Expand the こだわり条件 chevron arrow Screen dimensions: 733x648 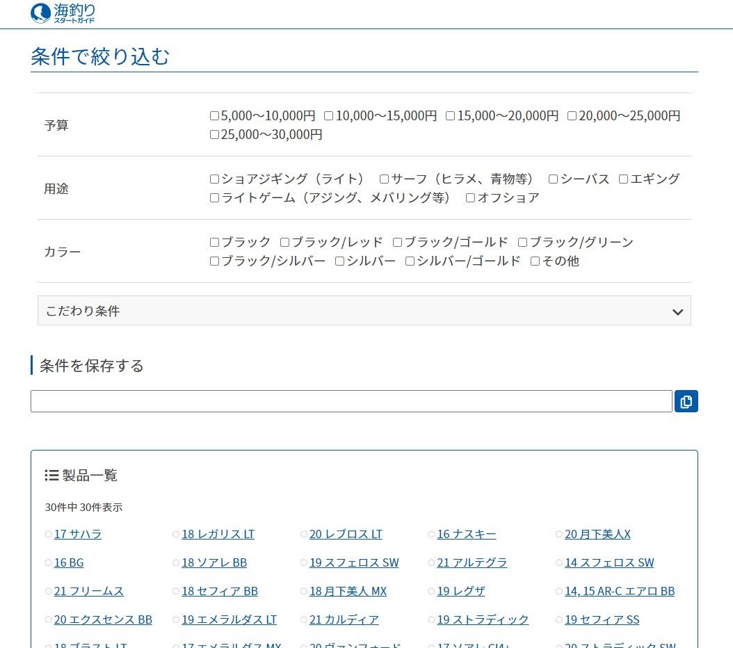tap(677, 311)
